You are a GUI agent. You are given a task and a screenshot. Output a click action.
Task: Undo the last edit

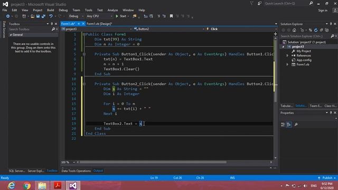click(51, 16)
